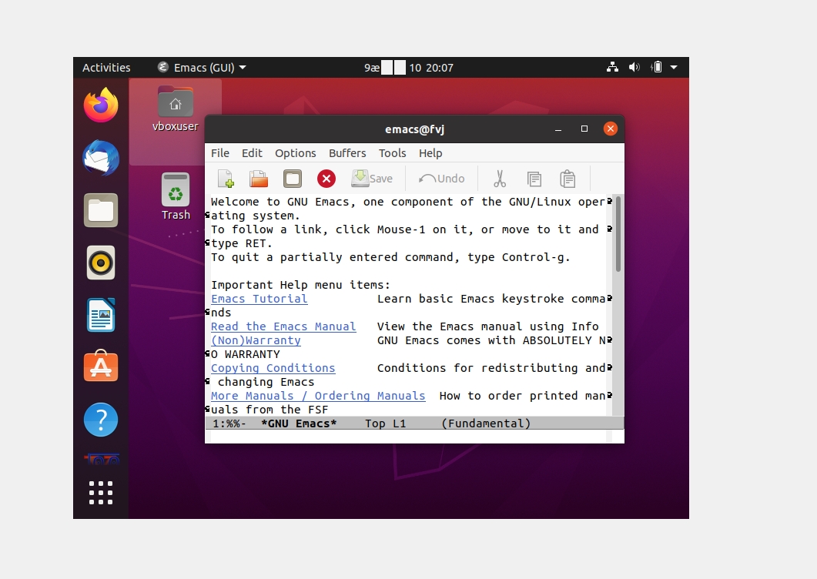The image size is (817, 579).
Task: Open the Emacs (GUI) application menu dropdown
Action: [x=202, y=68]
